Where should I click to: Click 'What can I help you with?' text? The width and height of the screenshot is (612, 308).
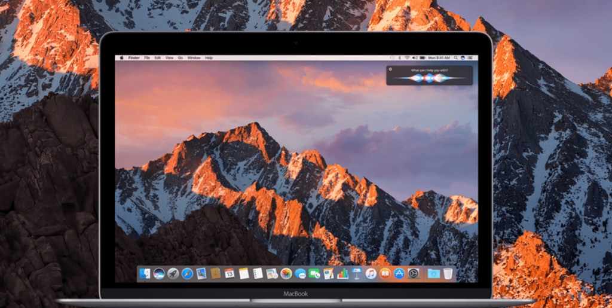pyautogui.click(x=429, y=70)
